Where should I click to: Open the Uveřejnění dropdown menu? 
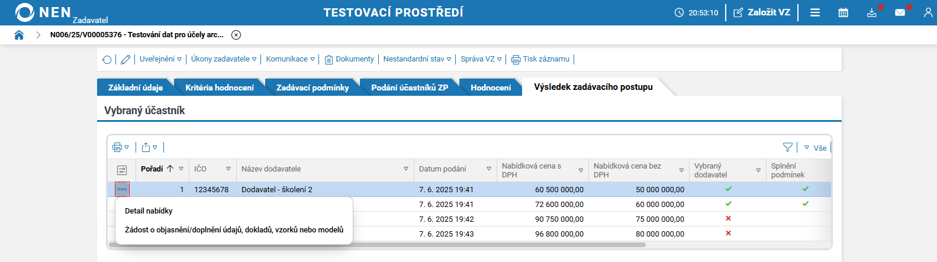coord(160,59)
